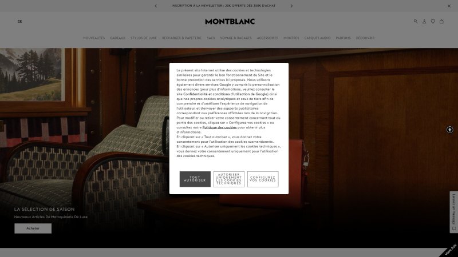The width and height of the screenshot is (458, 257).
Task: Open the Politique des cookies link
Action: pos(219,127)
